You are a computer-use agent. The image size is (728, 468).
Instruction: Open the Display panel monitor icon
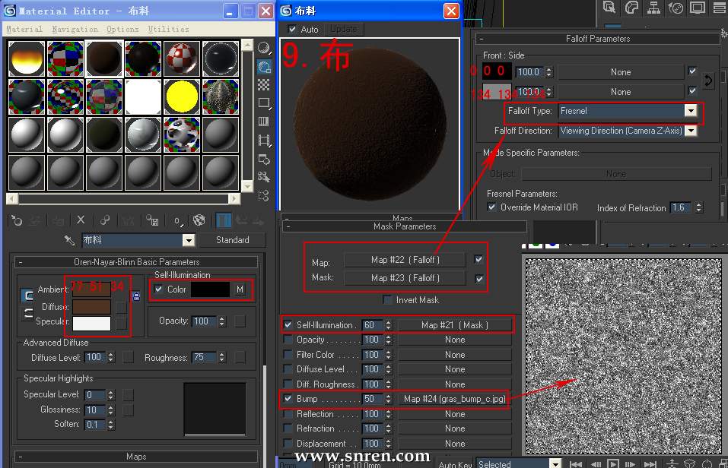pyautogui.click(x=698, y=8)
